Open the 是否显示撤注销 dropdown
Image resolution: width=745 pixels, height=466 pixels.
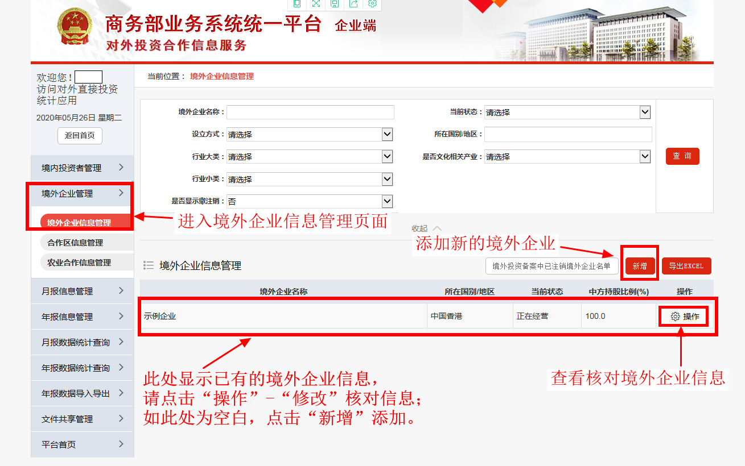(310, 201)
